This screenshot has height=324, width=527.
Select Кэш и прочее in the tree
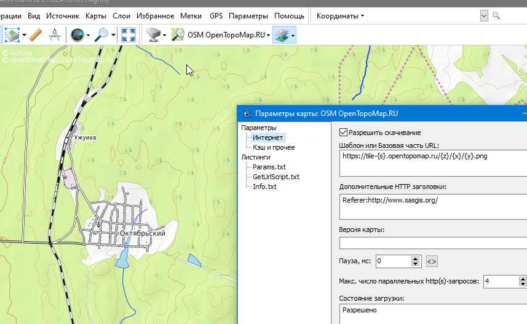coord(274,147)
